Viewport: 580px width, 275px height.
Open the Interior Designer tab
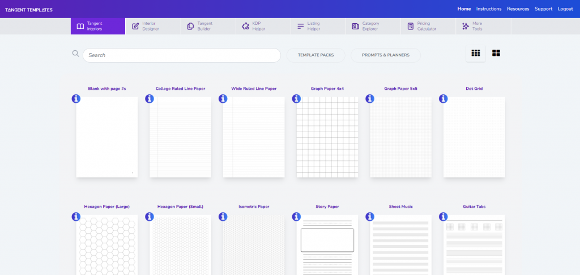point(152,26)
